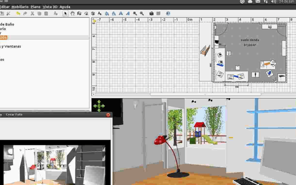
Task: Activate the Select arrow tool
Action: 66,13
